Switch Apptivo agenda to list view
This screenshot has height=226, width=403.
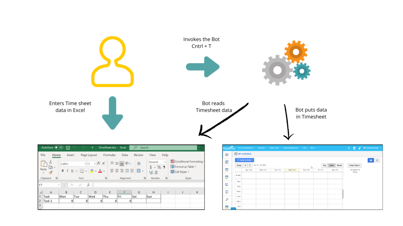377,160
